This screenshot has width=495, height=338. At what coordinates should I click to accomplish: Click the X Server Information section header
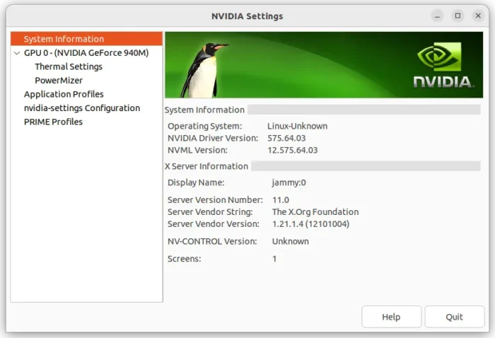tap(206, 166)
